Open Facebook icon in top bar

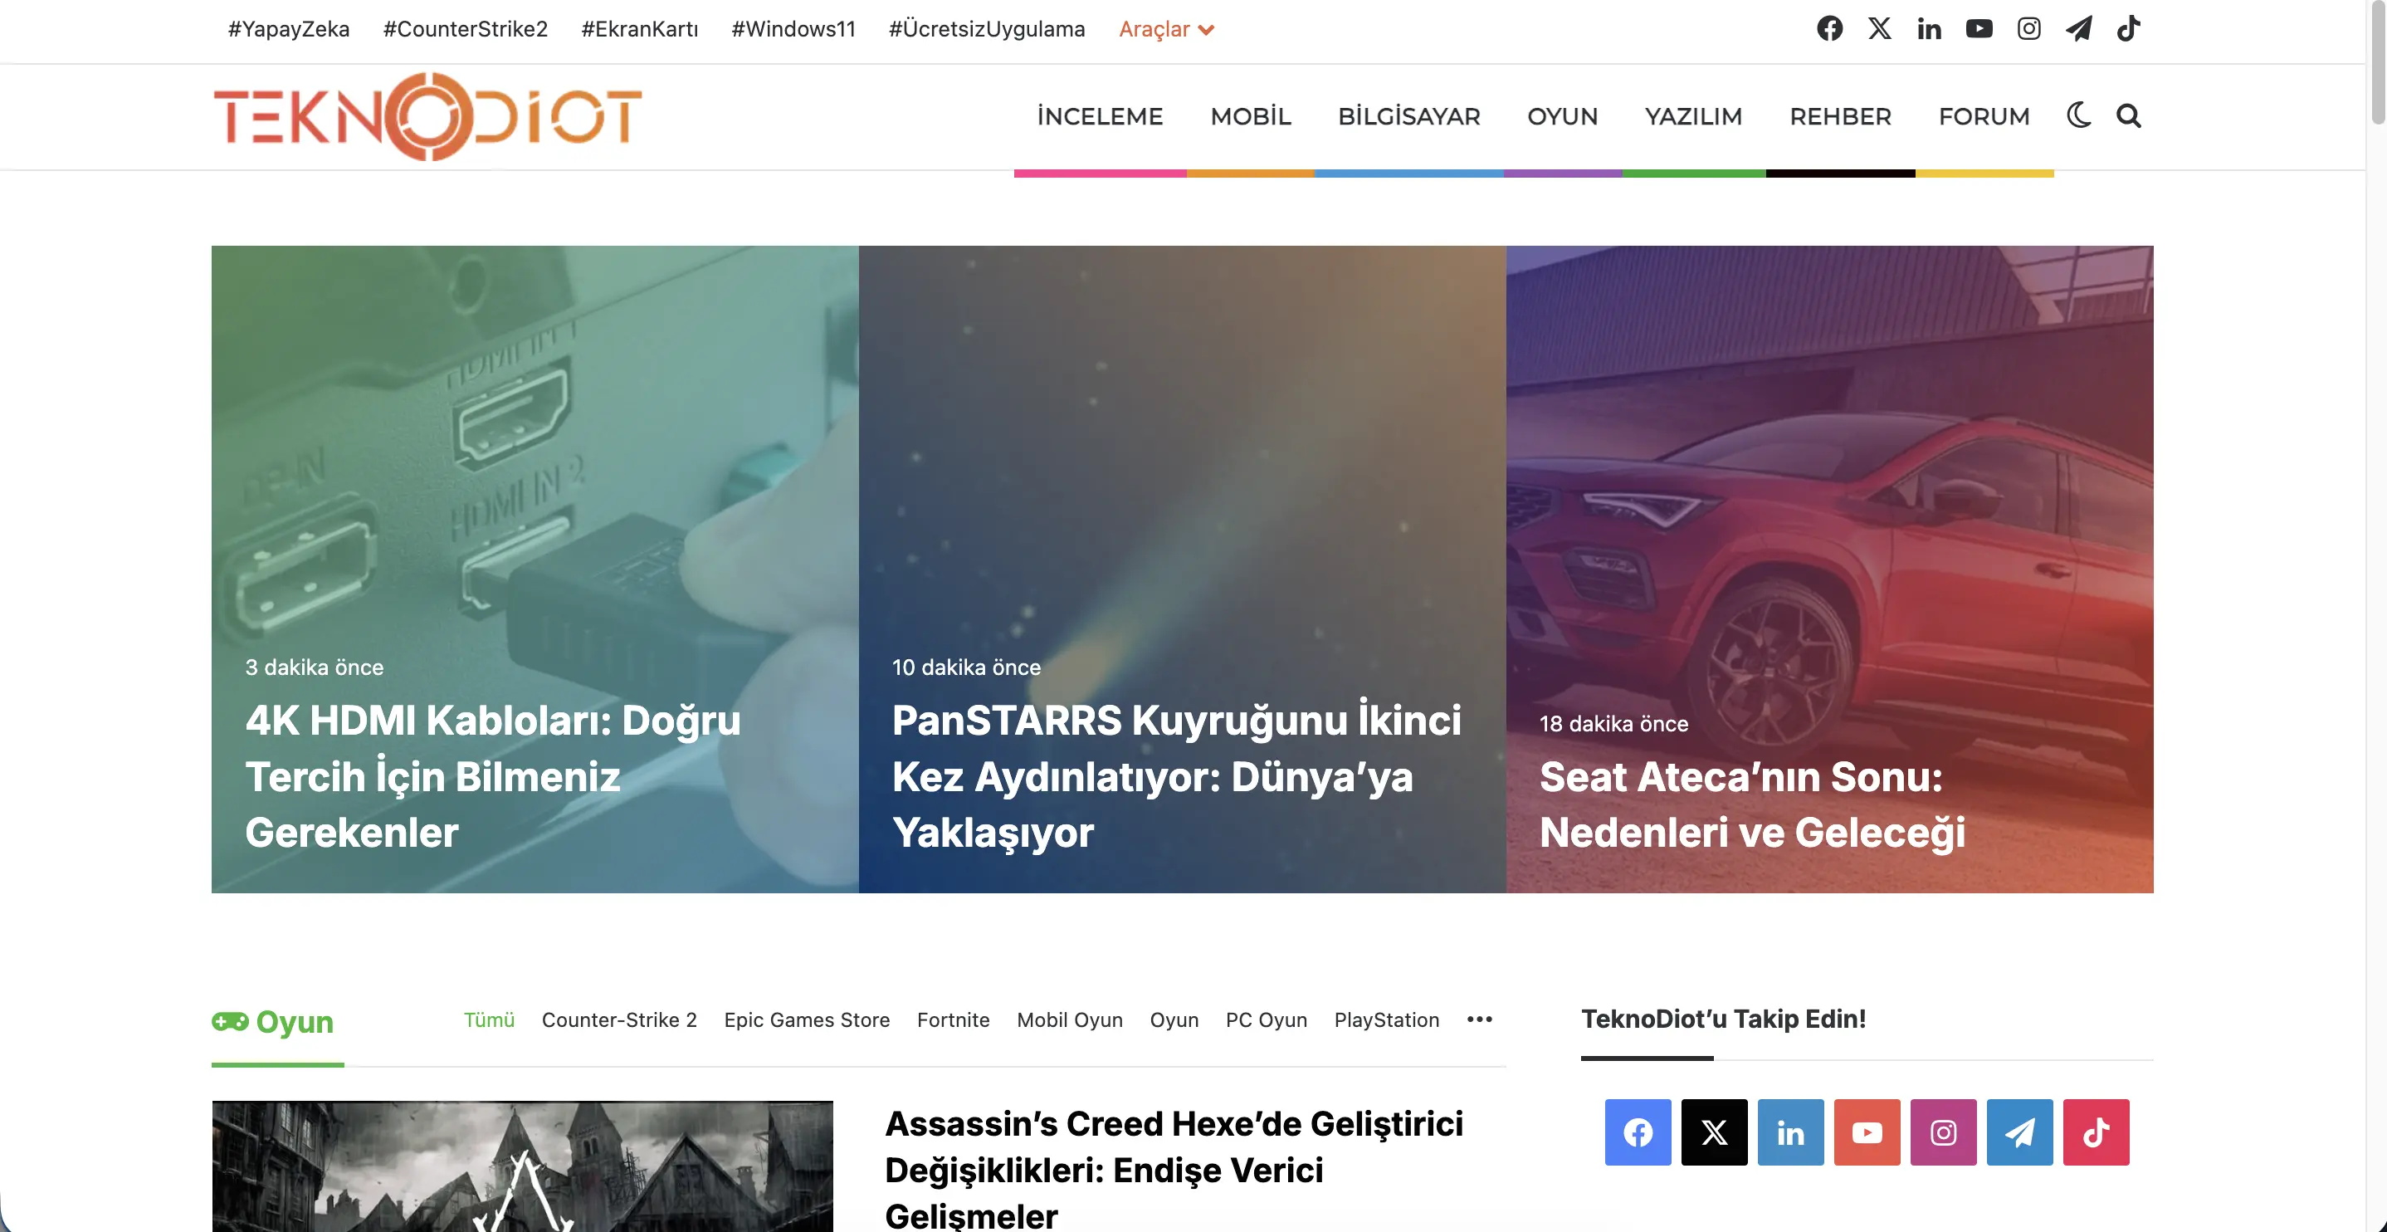coord(1829,29)
